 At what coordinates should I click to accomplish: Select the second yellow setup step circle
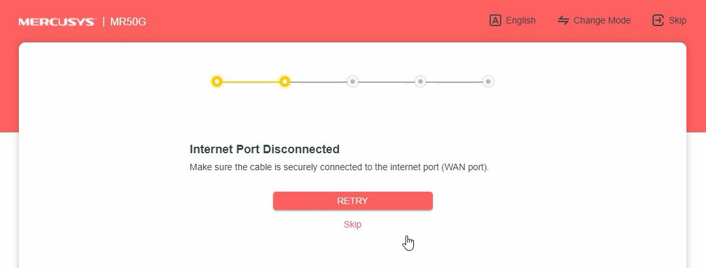pos(285,82)
